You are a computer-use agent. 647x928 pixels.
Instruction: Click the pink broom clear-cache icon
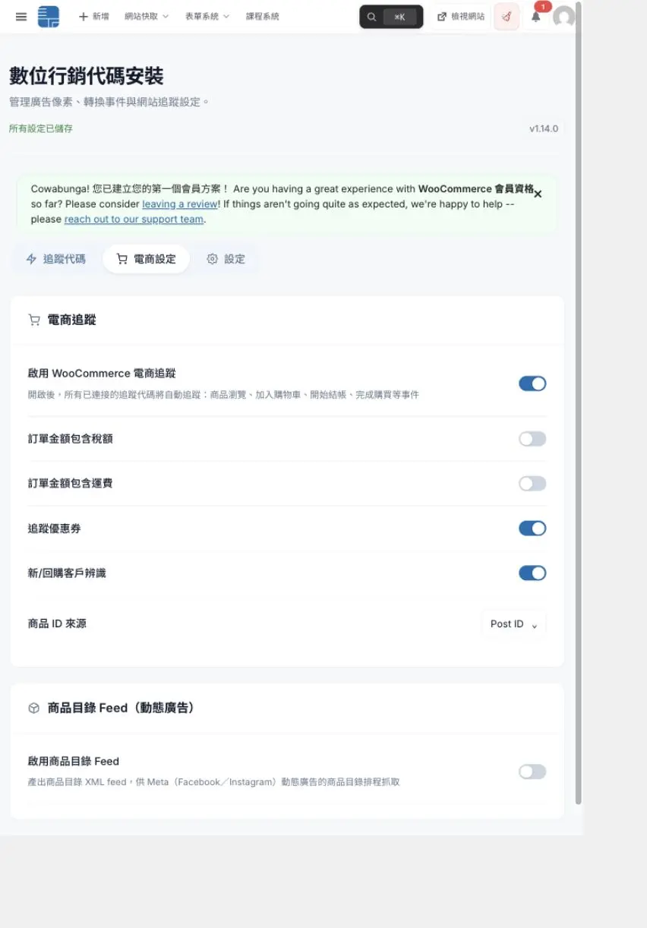coord(507,17)
